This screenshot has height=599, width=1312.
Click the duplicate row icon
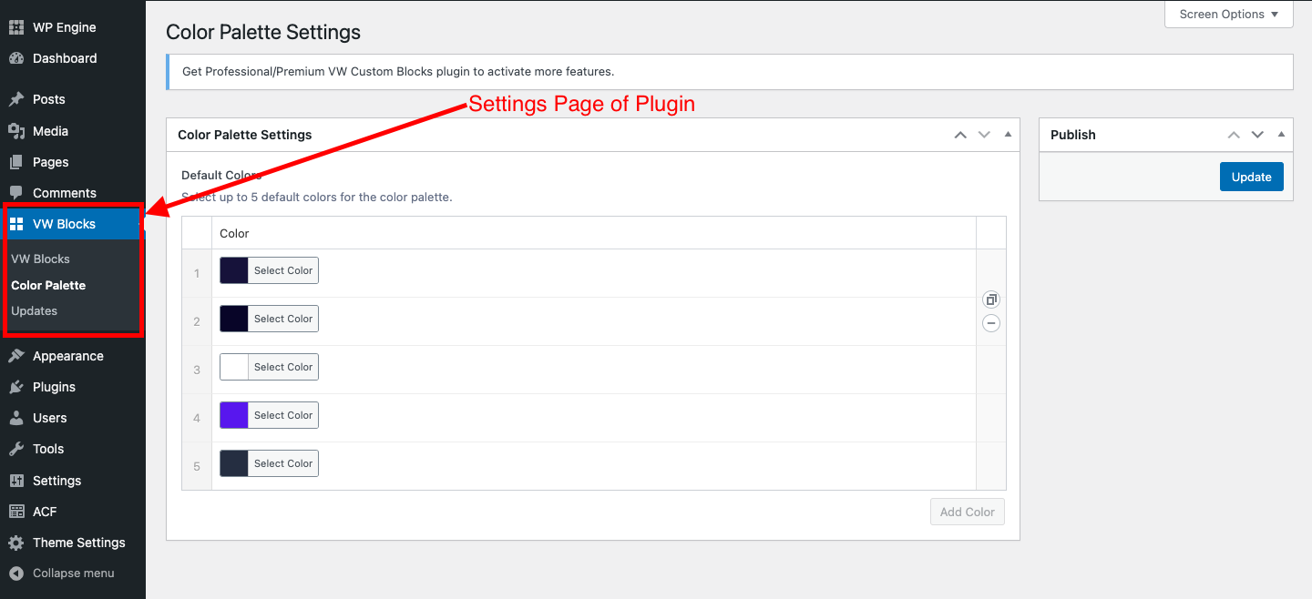click(991, 299)
